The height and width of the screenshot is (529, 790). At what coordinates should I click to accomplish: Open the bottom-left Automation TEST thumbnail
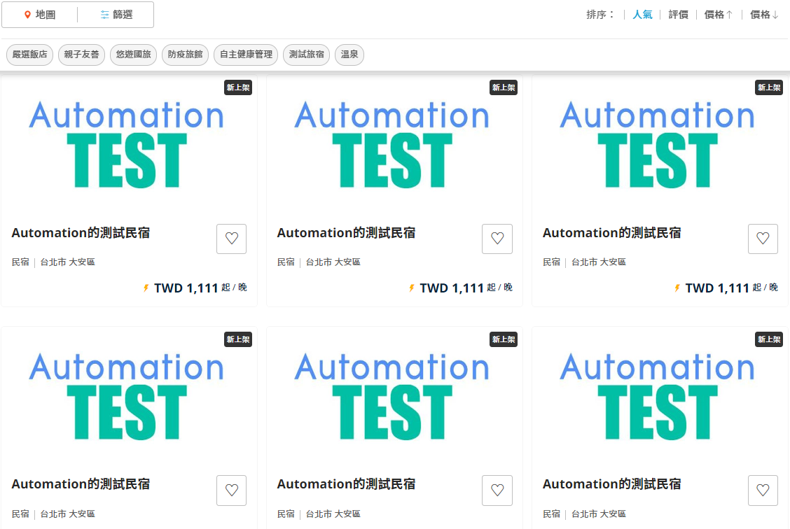[x=129, y=396]
